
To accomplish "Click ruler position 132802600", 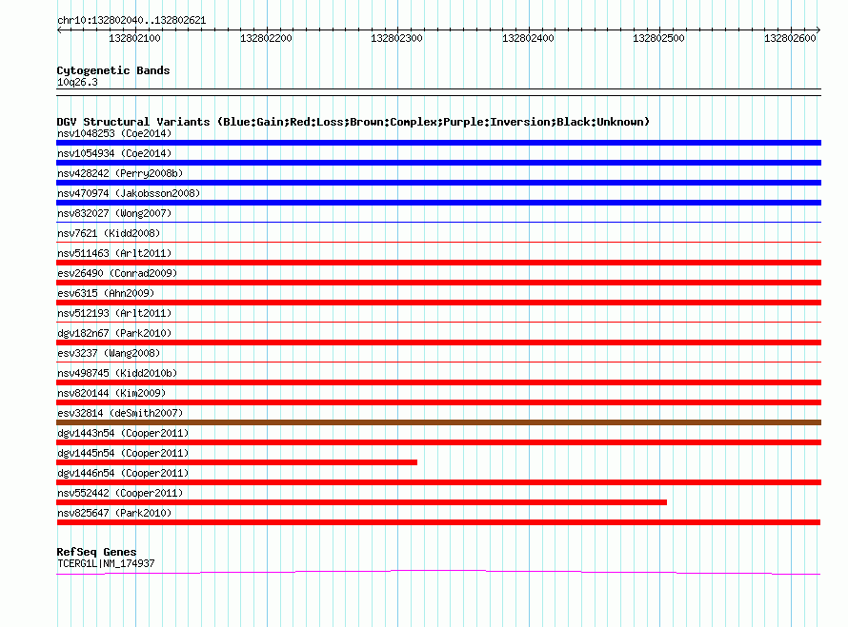I will (790, 38).
